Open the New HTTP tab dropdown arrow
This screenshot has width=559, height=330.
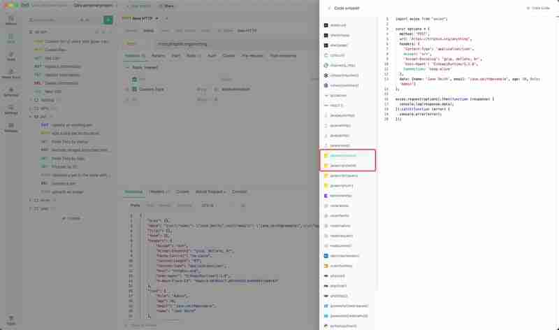[x=157, y=19]
